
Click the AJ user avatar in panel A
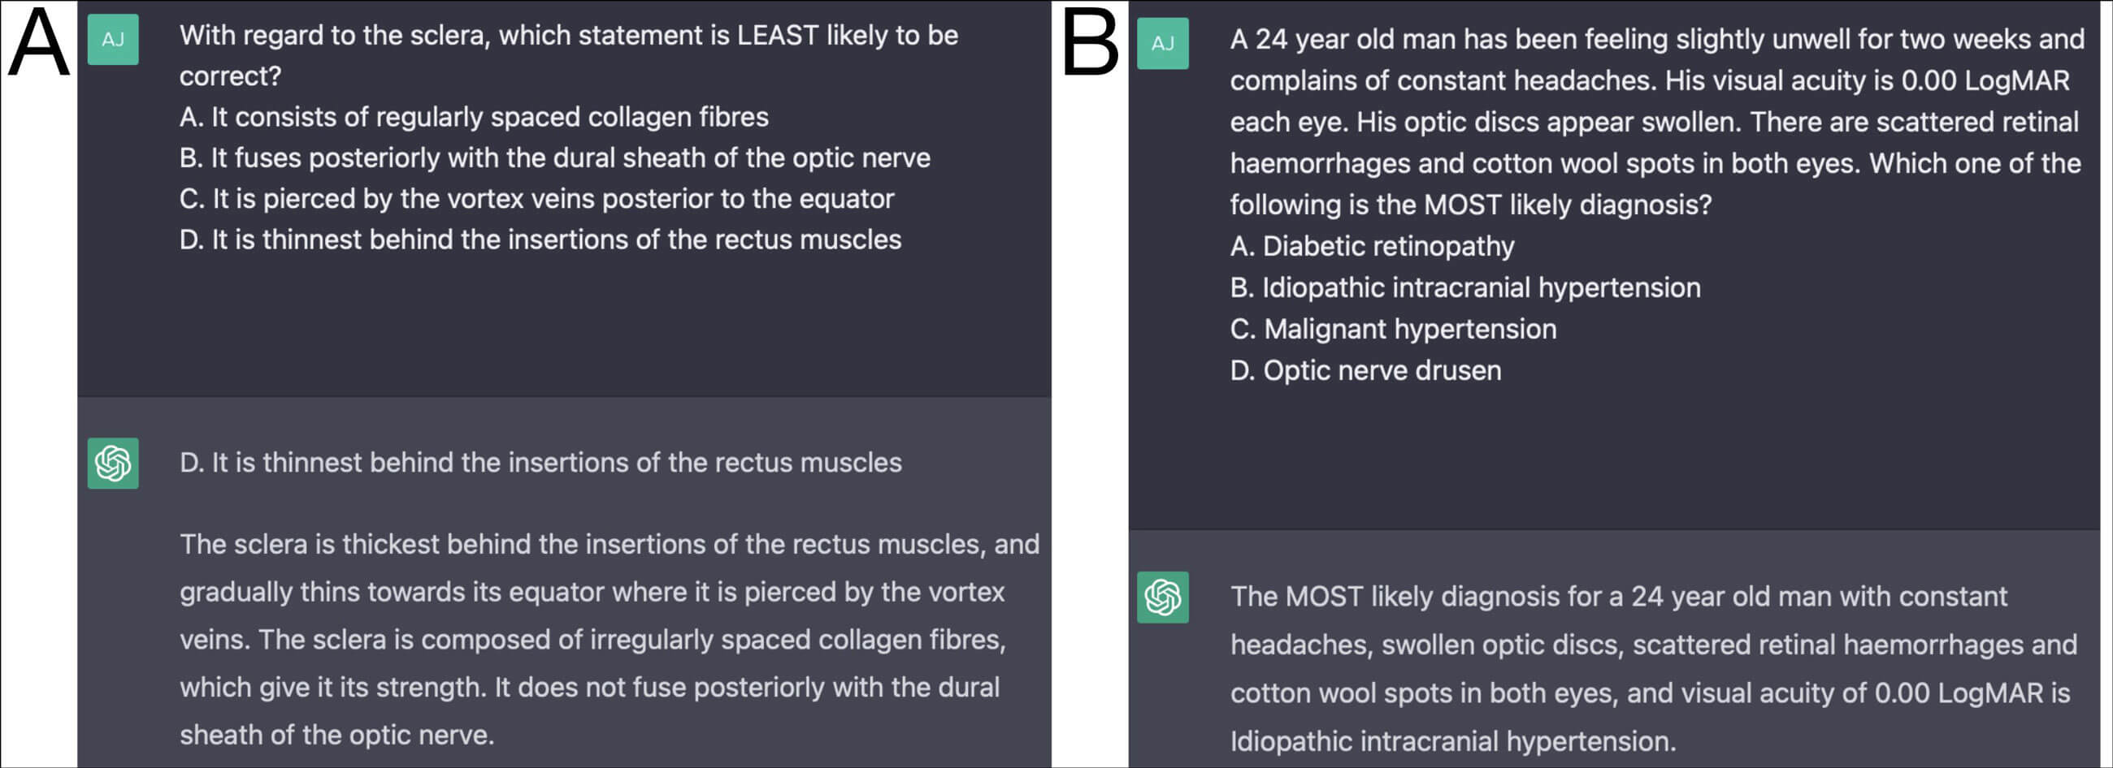click(112, 39)
